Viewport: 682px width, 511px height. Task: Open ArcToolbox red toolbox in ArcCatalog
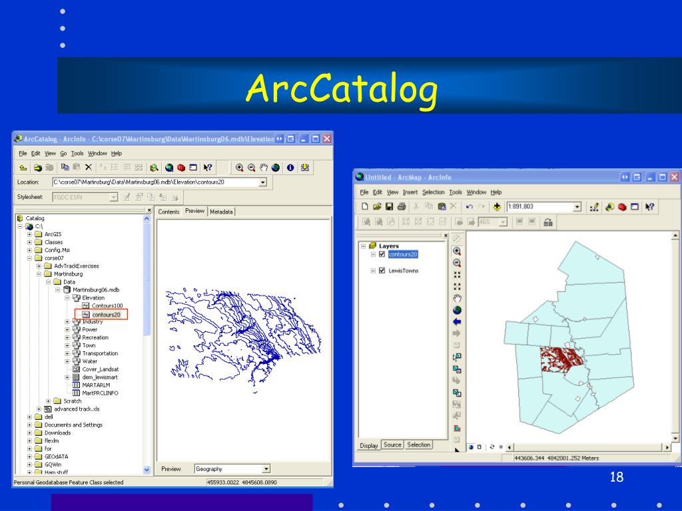click(181, 167)
